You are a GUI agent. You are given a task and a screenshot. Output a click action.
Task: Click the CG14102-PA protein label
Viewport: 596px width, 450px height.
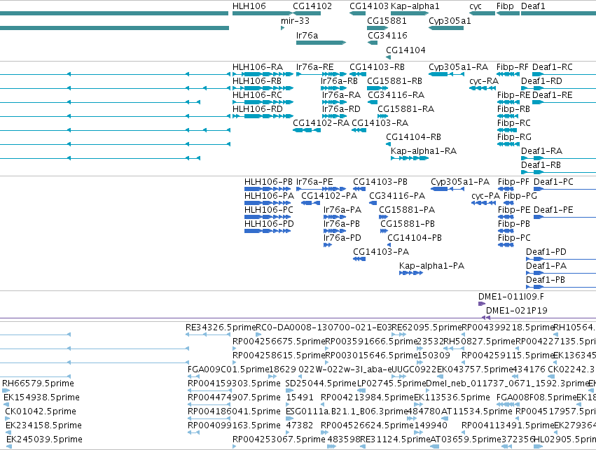(x=329, y=197)
